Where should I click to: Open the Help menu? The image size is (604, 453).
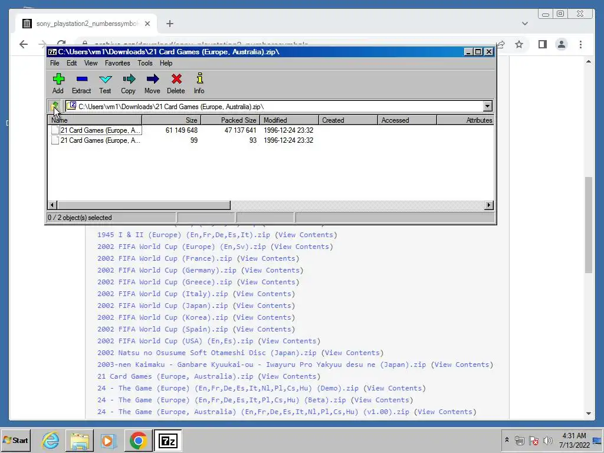click(166, 63)
